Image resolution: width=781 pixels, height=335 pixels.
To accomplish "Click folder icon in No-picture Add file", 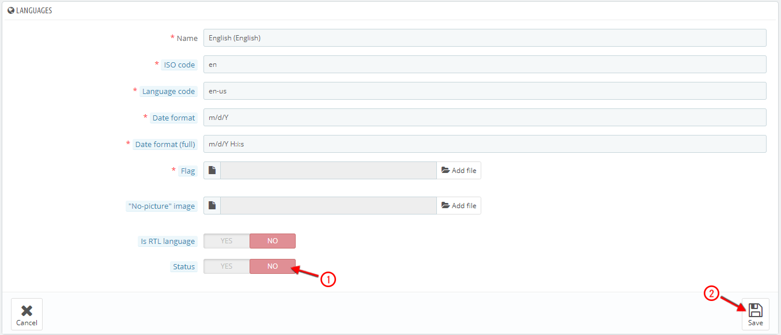I will point(445,206).
